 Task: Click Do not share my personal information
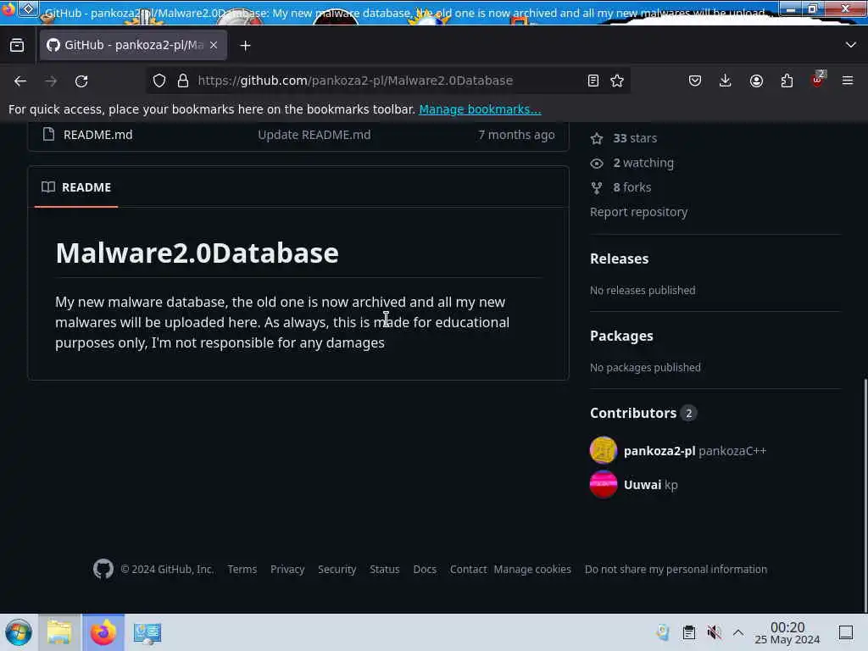pos(676,569)
